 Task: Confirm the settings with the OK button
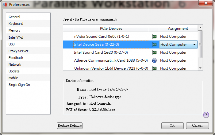click(172, 125)
